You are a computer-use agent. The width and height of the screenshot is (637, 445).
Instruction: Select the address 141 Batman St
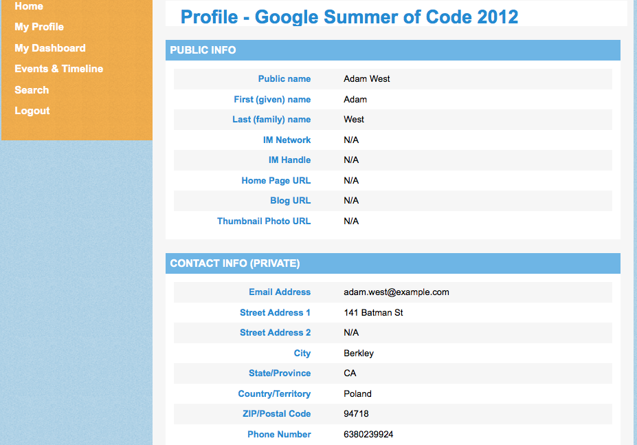pyautogui.click(x=373, y=312)
